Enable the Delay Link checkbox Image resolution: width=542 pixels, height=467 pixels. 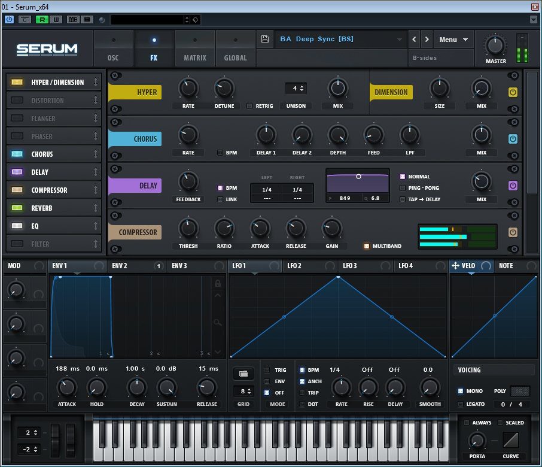tap(220, 199)
